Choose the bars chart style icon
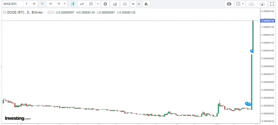Screen dimensions: 278x125 pyautogui.click(x=91, y=4)
